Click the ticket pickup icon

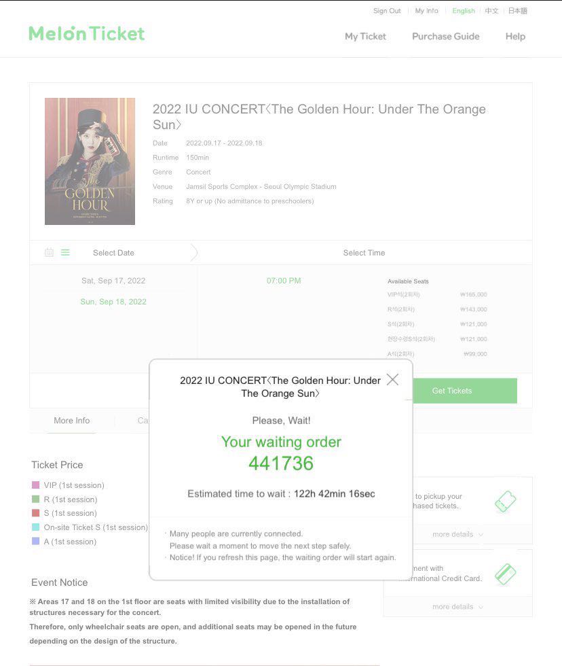point(505,502)
